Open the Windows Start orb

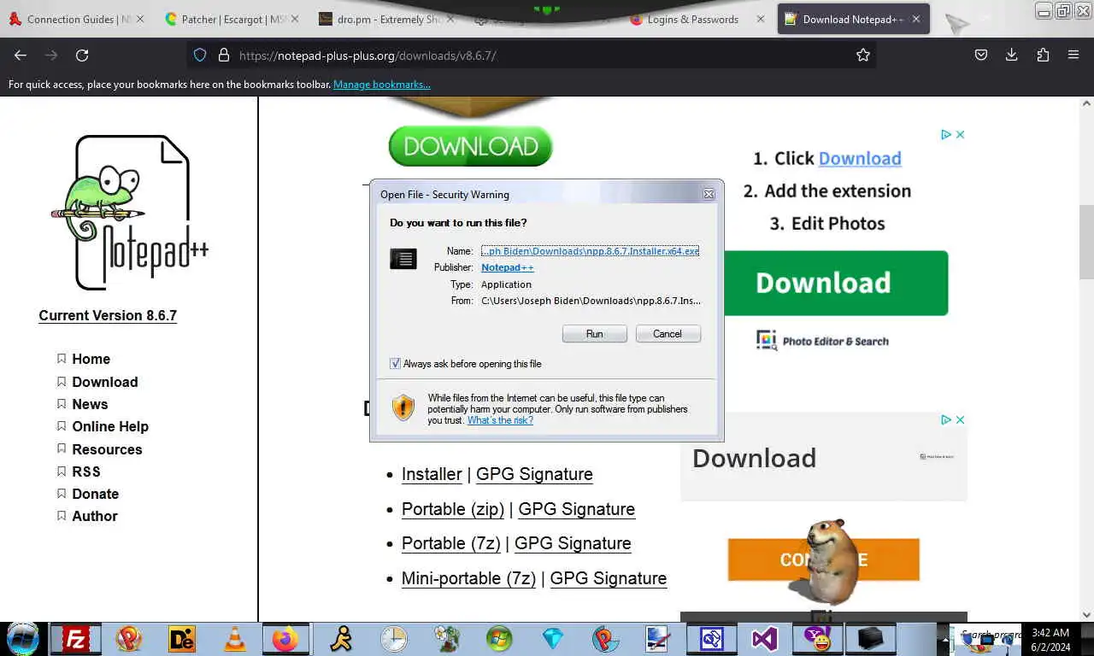(x=23, y=638)
